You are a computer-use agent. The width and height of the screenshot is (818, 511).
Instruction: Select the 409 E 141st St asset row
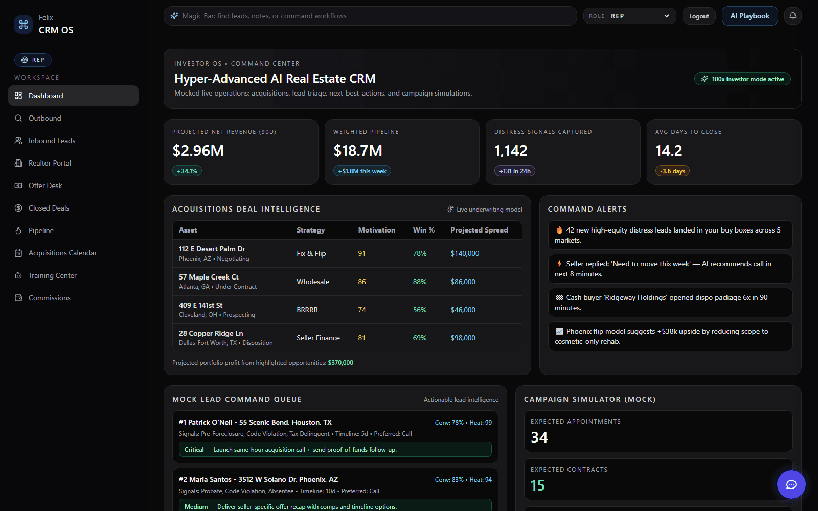(x=347, y=310)
